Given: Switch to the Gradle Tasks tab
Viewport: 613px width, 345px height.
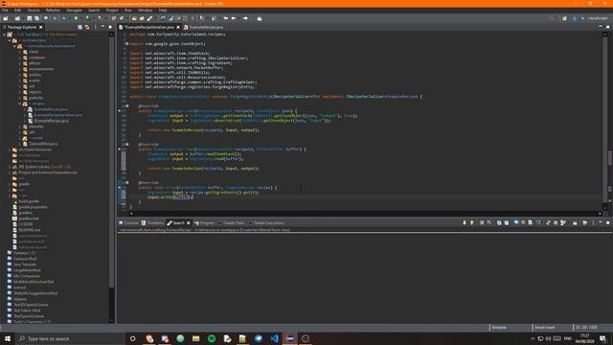Looking at the screenshot, I should (232, 223).
